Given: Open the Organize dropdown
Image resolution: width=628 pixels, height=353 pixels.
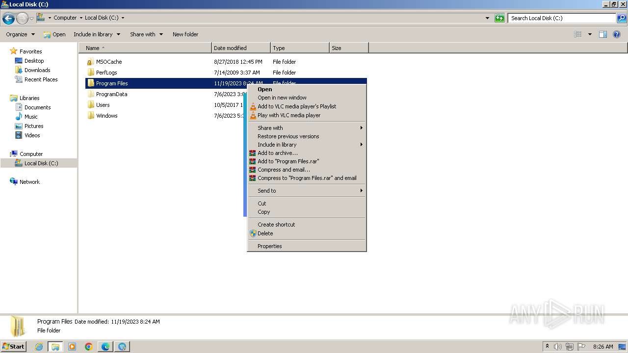Looking at the screenshot, I should tap(20, 34).
